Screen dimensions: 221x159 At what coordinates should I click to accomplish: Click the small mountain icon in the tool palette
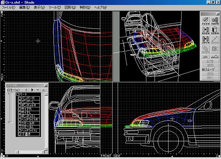point(205,56)
